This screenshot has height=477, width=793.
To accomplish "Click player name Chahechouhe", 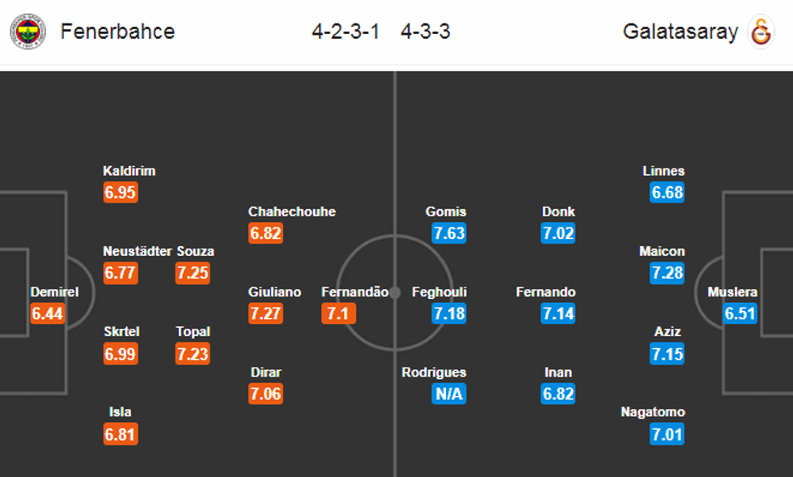I will tap(292, 212).
